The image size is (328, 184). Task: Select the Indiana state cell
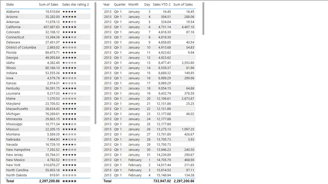point(11,73)
